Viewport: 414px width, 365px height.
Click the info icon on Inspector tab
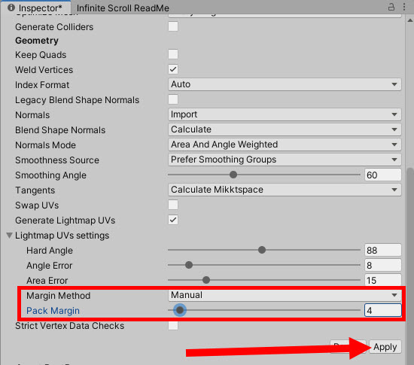click(x=11, y=8)
